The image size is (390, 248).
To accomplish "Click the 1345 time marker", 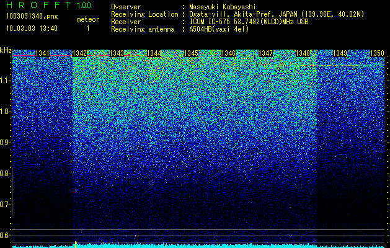I will (191, 53).
